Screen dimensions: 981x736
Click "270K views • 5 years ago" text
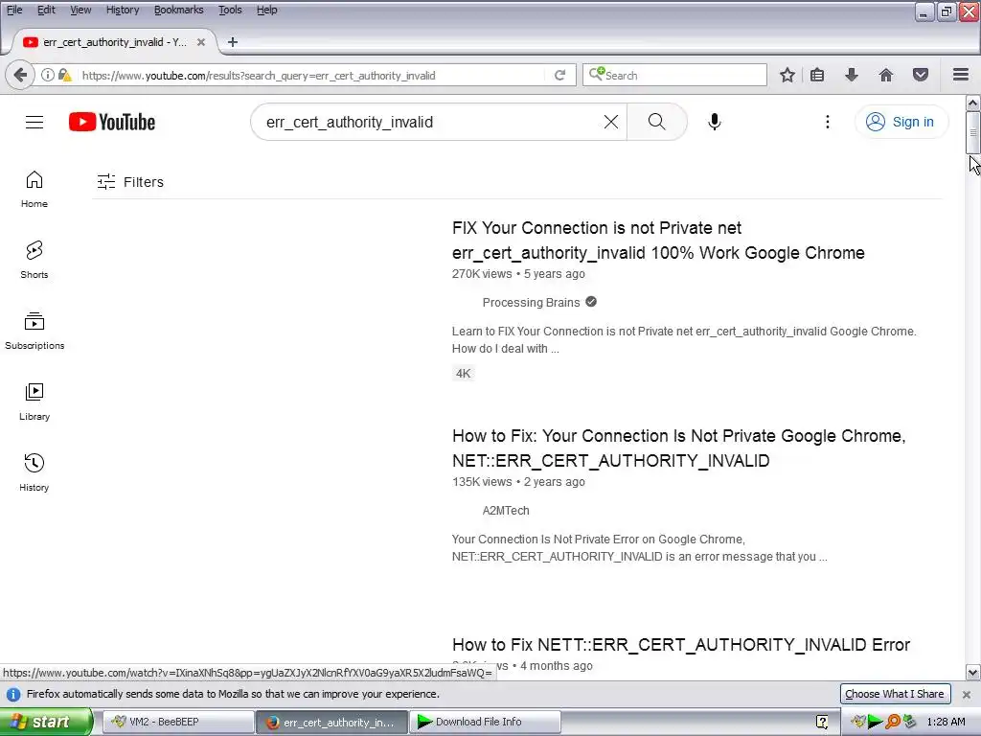pos(518,274)
